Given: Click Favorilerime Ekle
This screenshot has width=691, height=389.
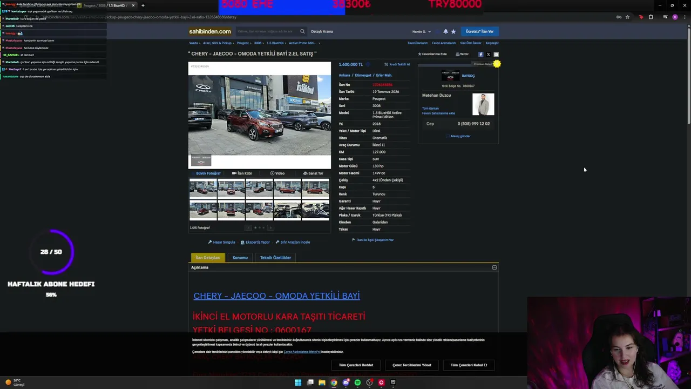Looking at the screenshot, I should 432,54.
